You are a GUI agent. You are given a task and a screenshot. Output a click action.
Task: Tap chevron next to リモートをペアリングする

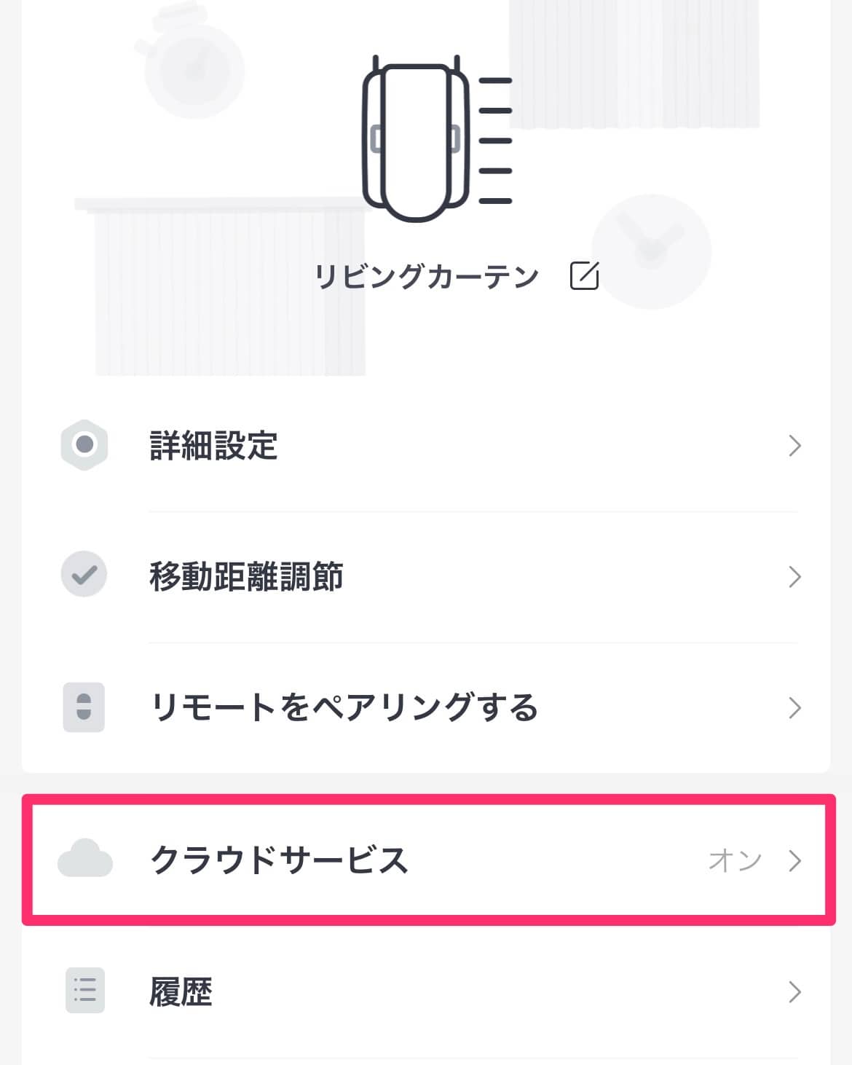(x=795, y=708)
